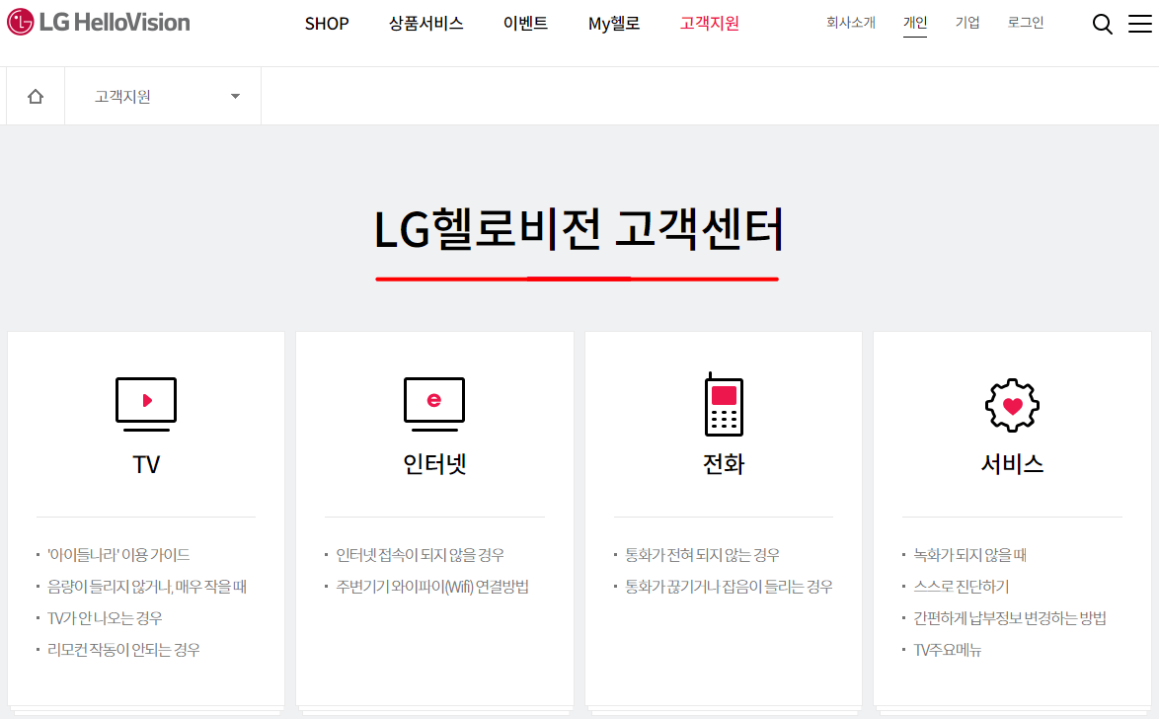Select the 인터넷 monitor icon

coord(433,402)
